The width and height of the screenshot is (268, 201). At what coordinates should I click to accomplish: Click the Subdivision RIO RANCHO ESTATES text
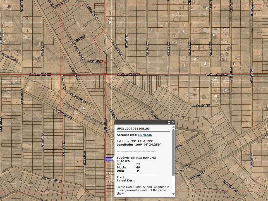point(137,159)
